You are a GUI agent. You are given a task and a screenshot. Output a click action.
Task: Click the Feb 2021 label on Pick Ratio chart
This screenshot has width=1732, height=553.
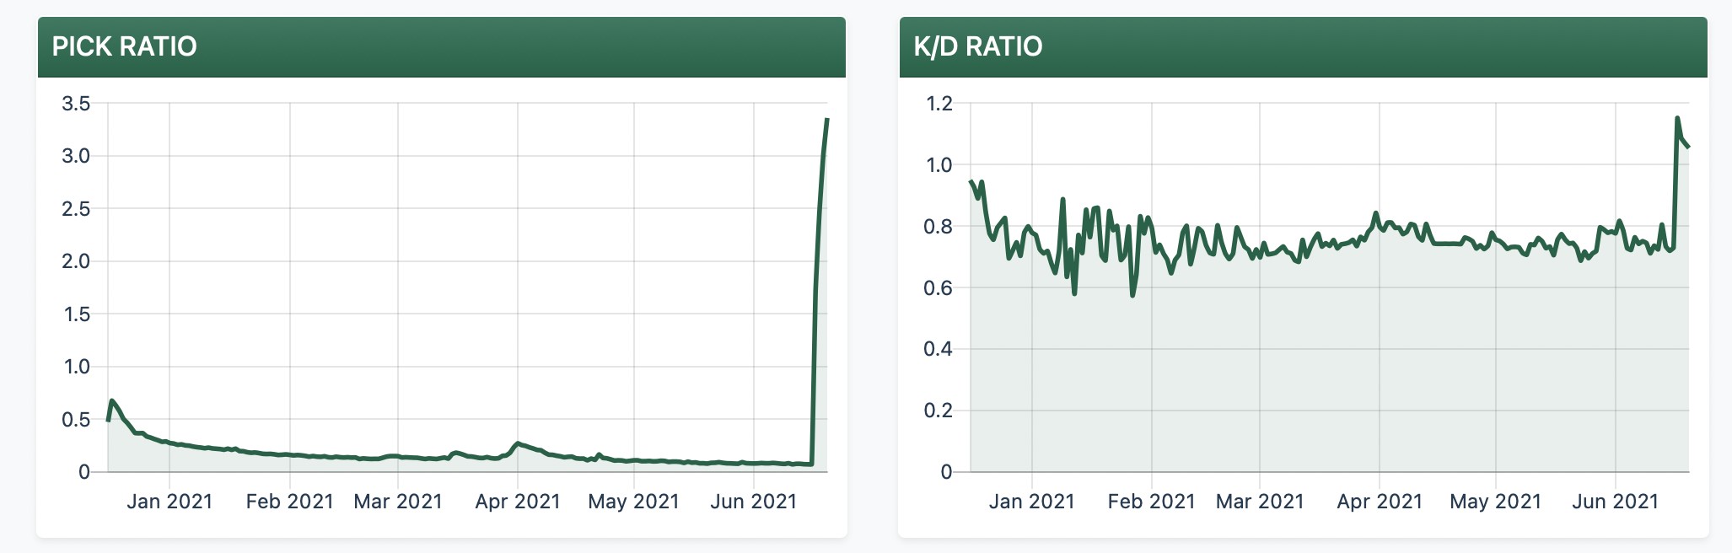(289, 502)
